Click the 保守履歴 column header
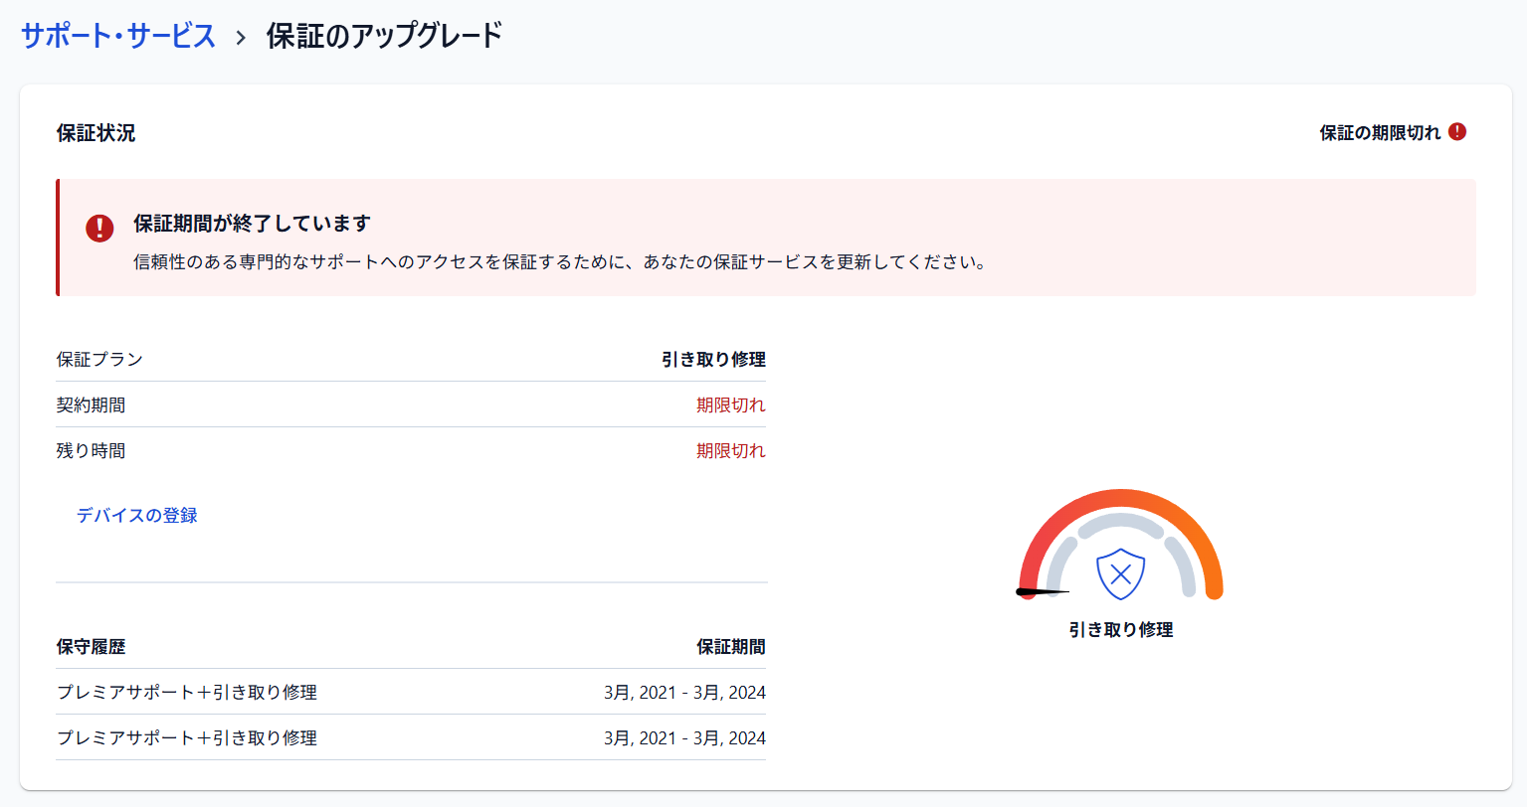 (91, 646)
